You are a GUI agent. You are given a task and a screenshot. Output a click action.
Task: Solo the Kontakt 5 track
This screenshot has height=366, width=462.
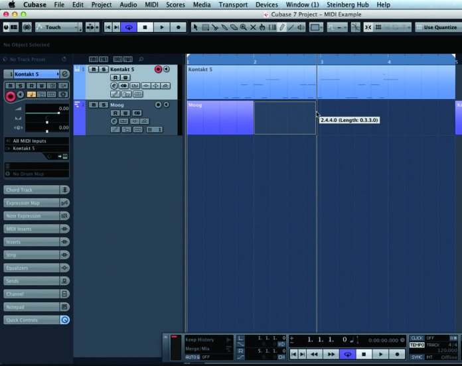coord(104,69)
